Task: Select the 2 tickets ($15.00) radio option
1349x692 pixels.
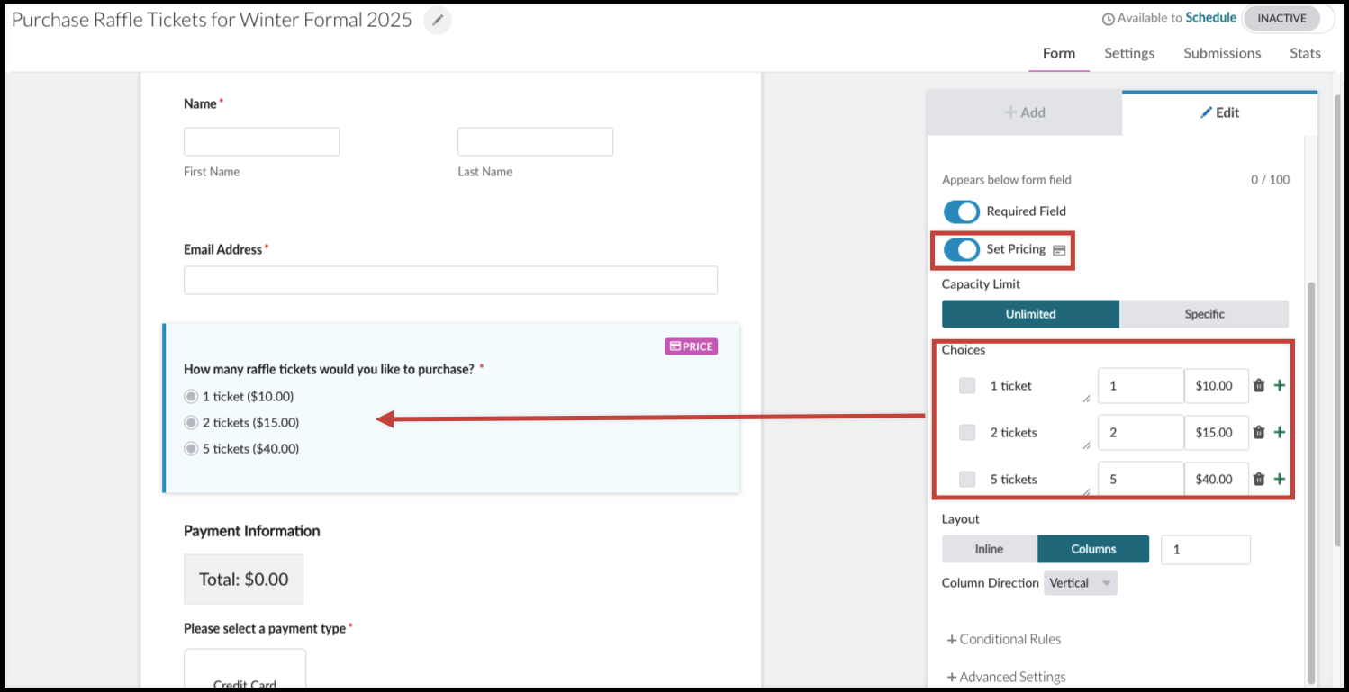Action: tap(191, 422)
